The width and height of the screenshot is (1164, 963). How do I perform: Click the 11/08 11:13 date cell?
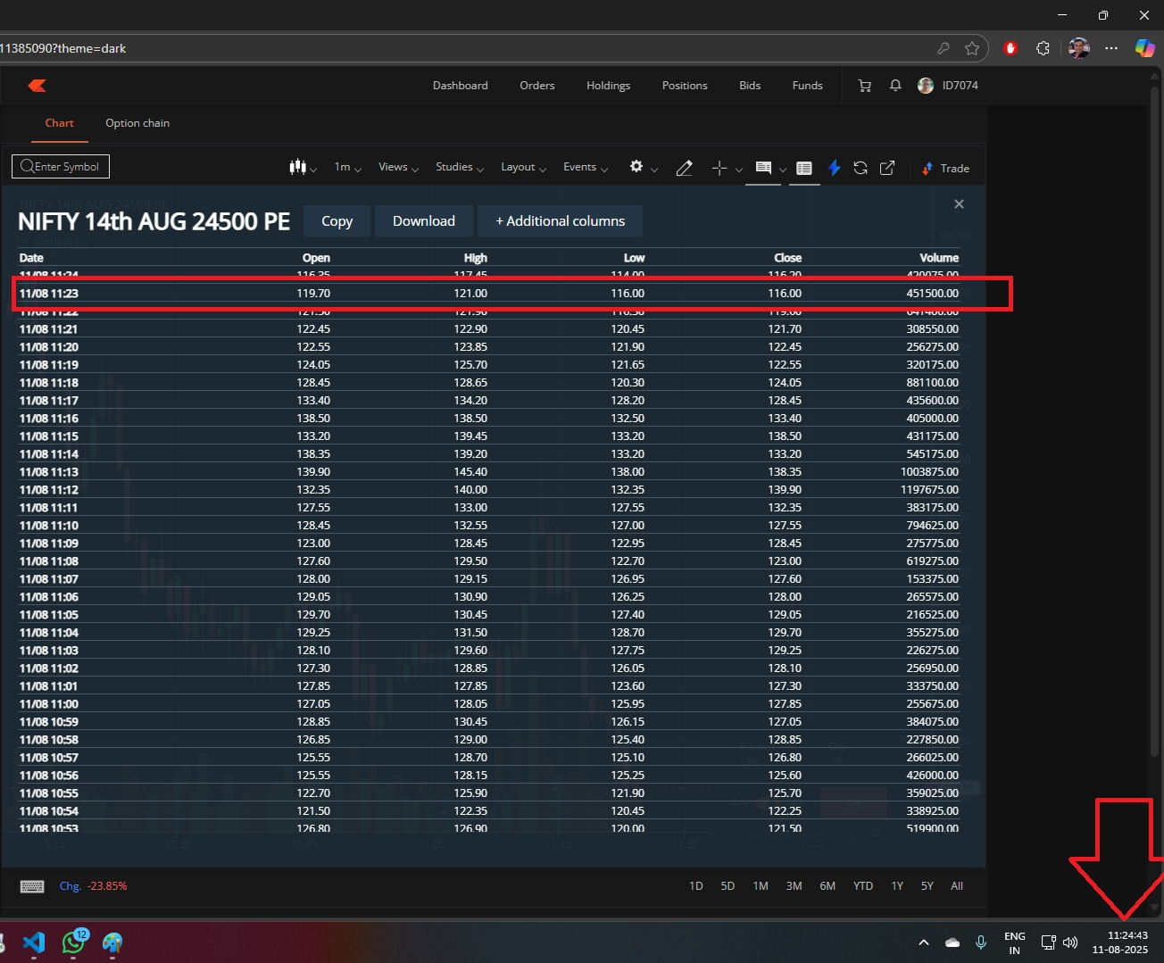[49, 472]
